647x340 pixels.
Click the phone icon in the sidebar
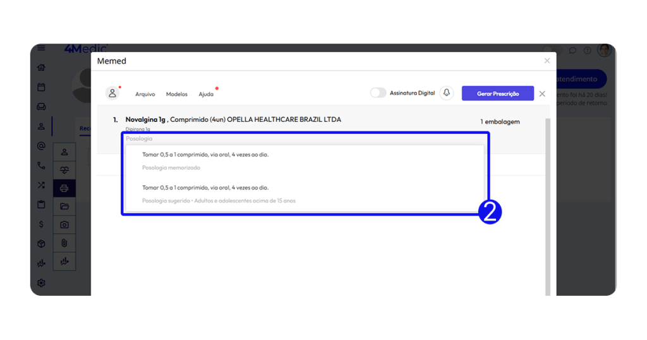(x=41, y=166)
